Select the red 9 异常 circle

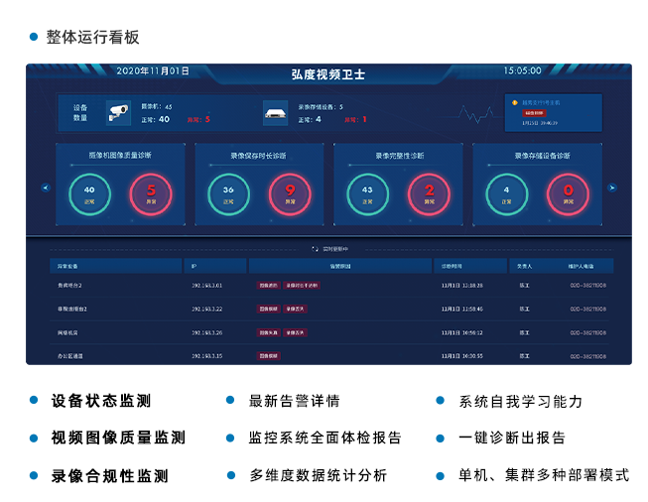point(290,194)
